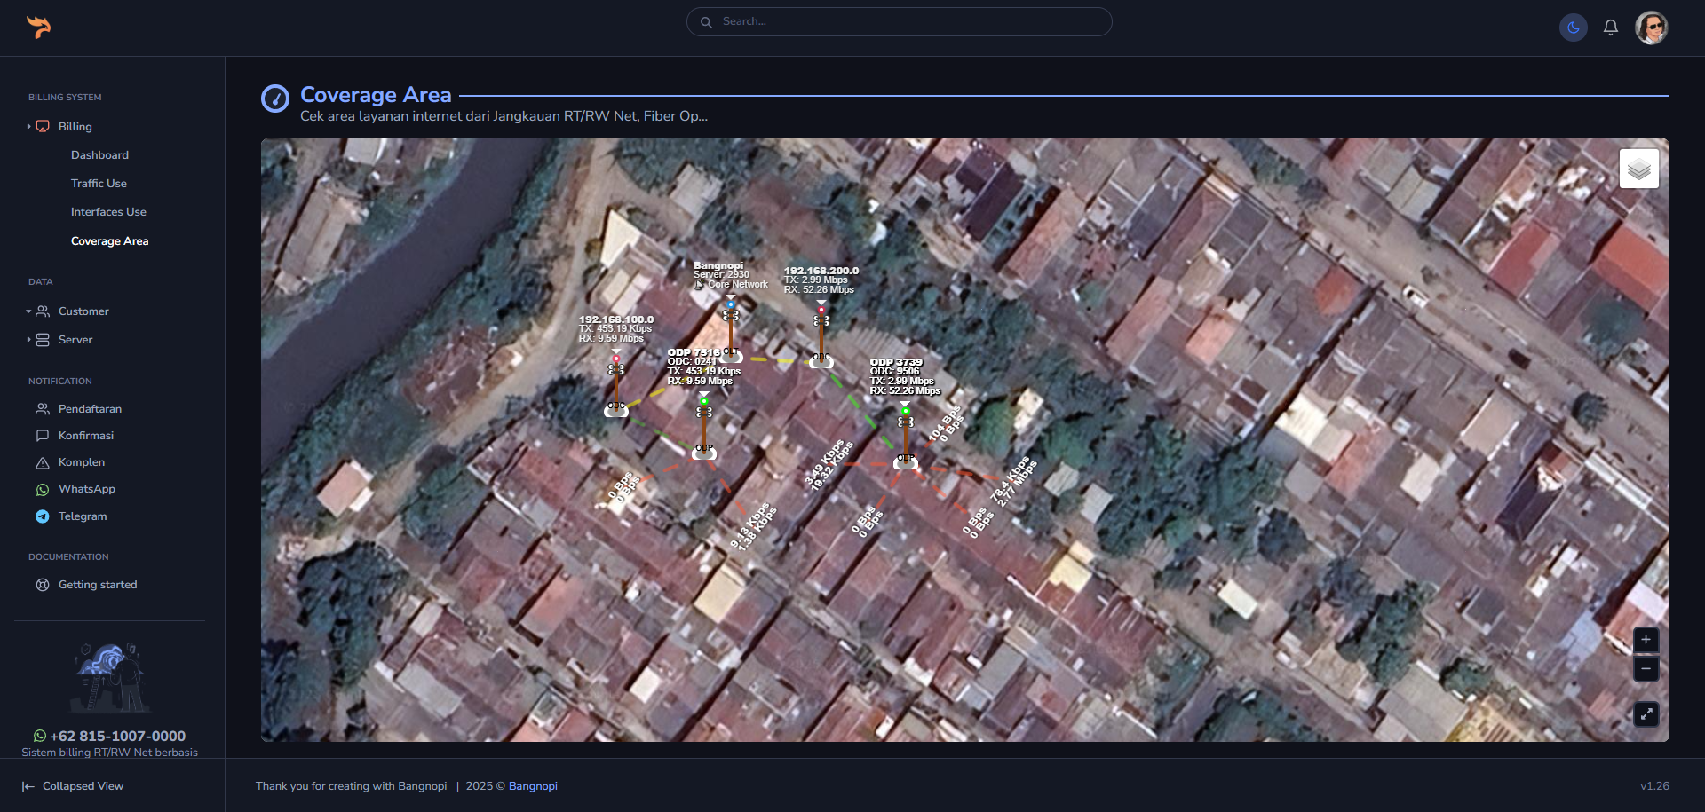Image resolution: width=1705 pixels, height=812 pixels.
Task: Open the notifications bell
Action: coord(1610,28)
